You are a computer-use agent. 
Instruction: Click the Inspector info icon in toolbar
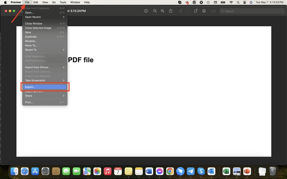coord(146,11)
